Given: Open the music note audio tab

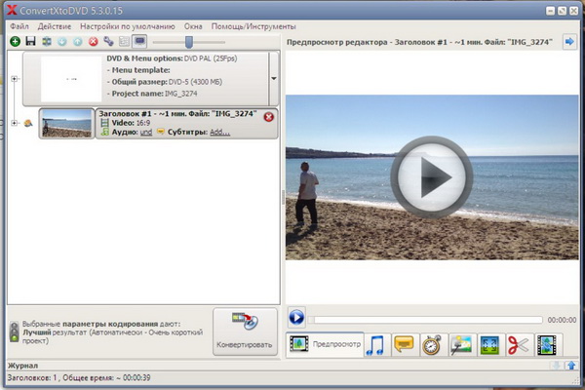Looking at the screenshot, I should coord(375,345).
